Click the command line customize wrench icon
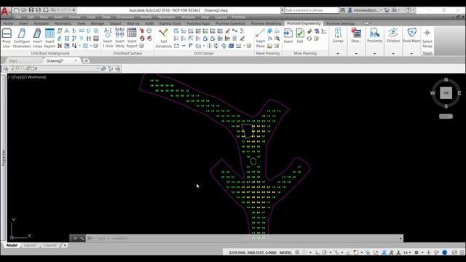Screen dimensions: 466x262 (x=82, y=238)
